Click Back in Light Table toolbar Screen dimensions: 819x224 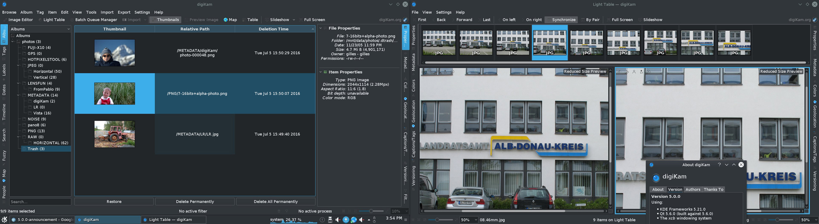click(439, 20)
